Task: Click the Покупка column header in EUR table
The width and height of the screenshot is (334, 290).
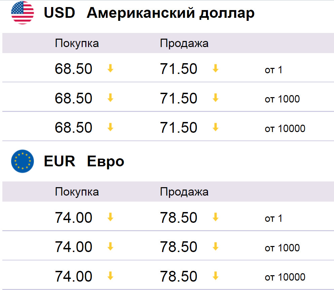Action: tap(77, 192)
